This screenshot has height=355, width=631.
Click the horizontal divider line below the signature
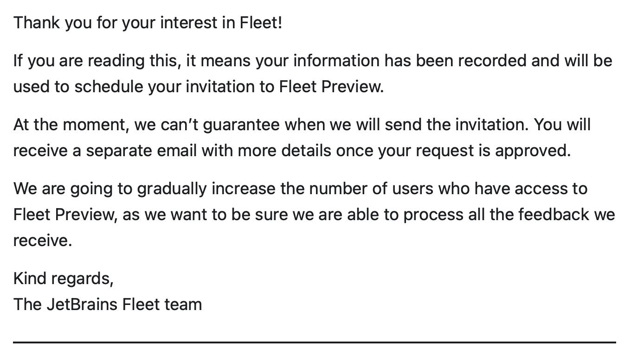point(315,342)
